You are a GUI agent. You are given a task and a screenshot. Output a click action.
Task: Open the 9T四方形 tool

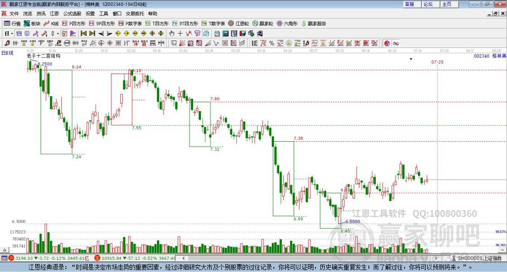coord(185,24)
